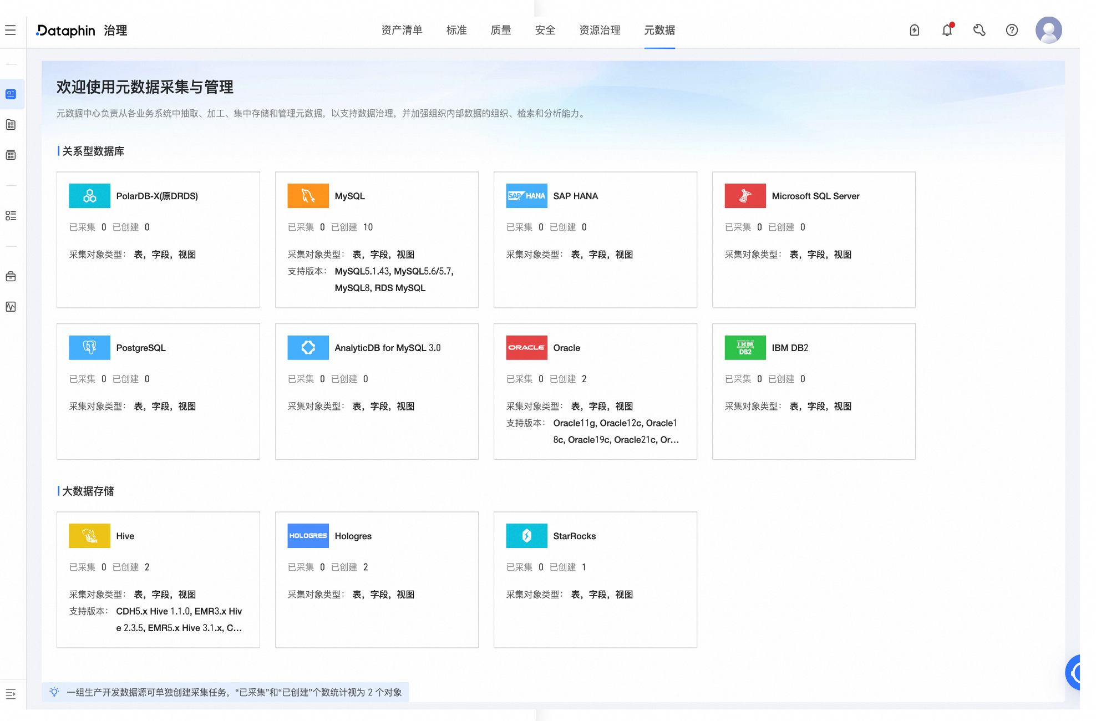Switch to the 质量 tab

(x=500, y=30)
